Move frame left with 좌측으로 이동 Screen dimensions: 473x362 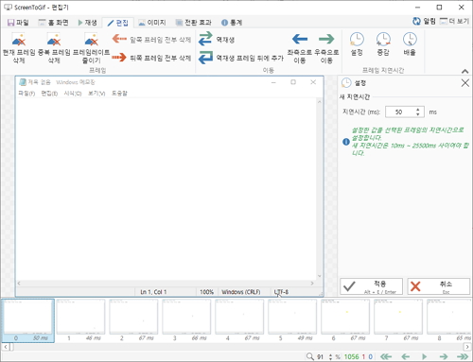click(x=300, y=48)
